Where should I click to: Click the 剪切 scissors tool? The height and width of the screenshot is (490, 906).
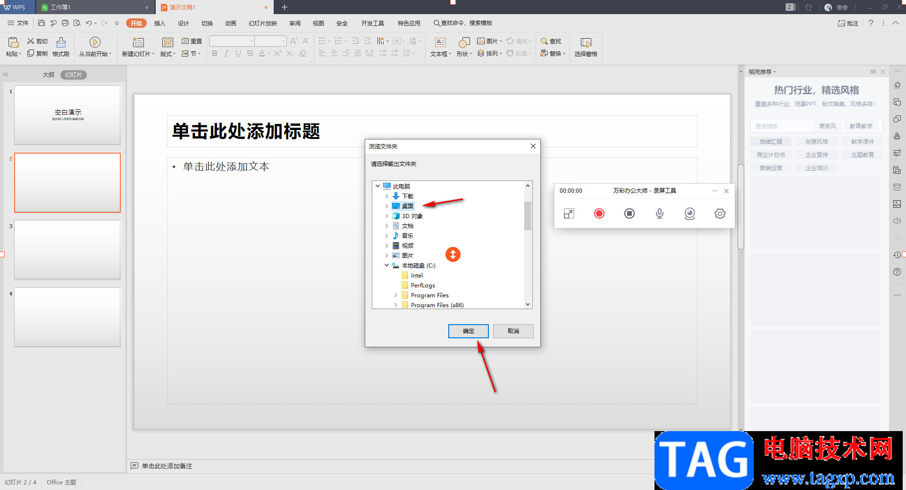pyautogui.click(x=37, y=41)
